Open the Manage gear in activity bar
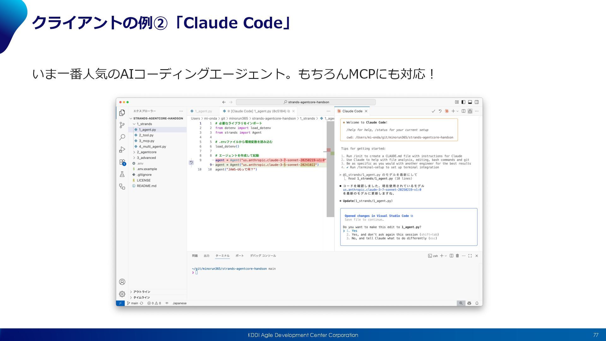This screenshot has height=341, width=606. (122, 294)
